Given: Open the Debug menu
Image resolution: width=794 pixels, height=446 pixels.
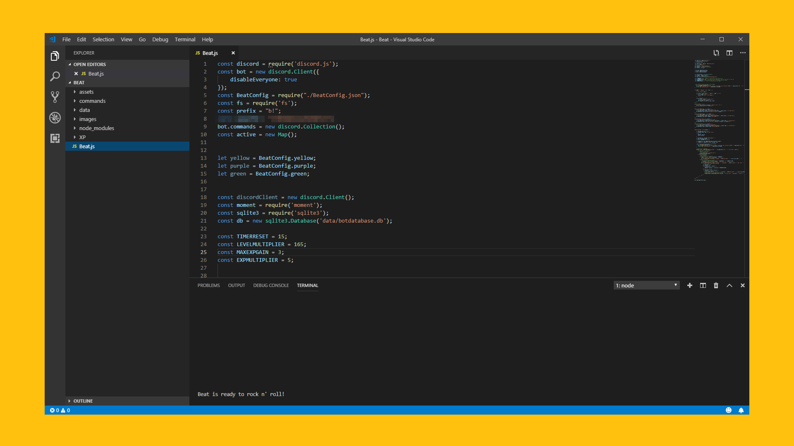Looking at the screenshot, I should (x=160, y=39).
